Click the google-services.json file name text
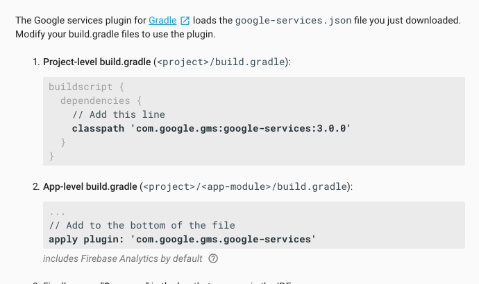479x284 pixels. [x=292, y=21]
